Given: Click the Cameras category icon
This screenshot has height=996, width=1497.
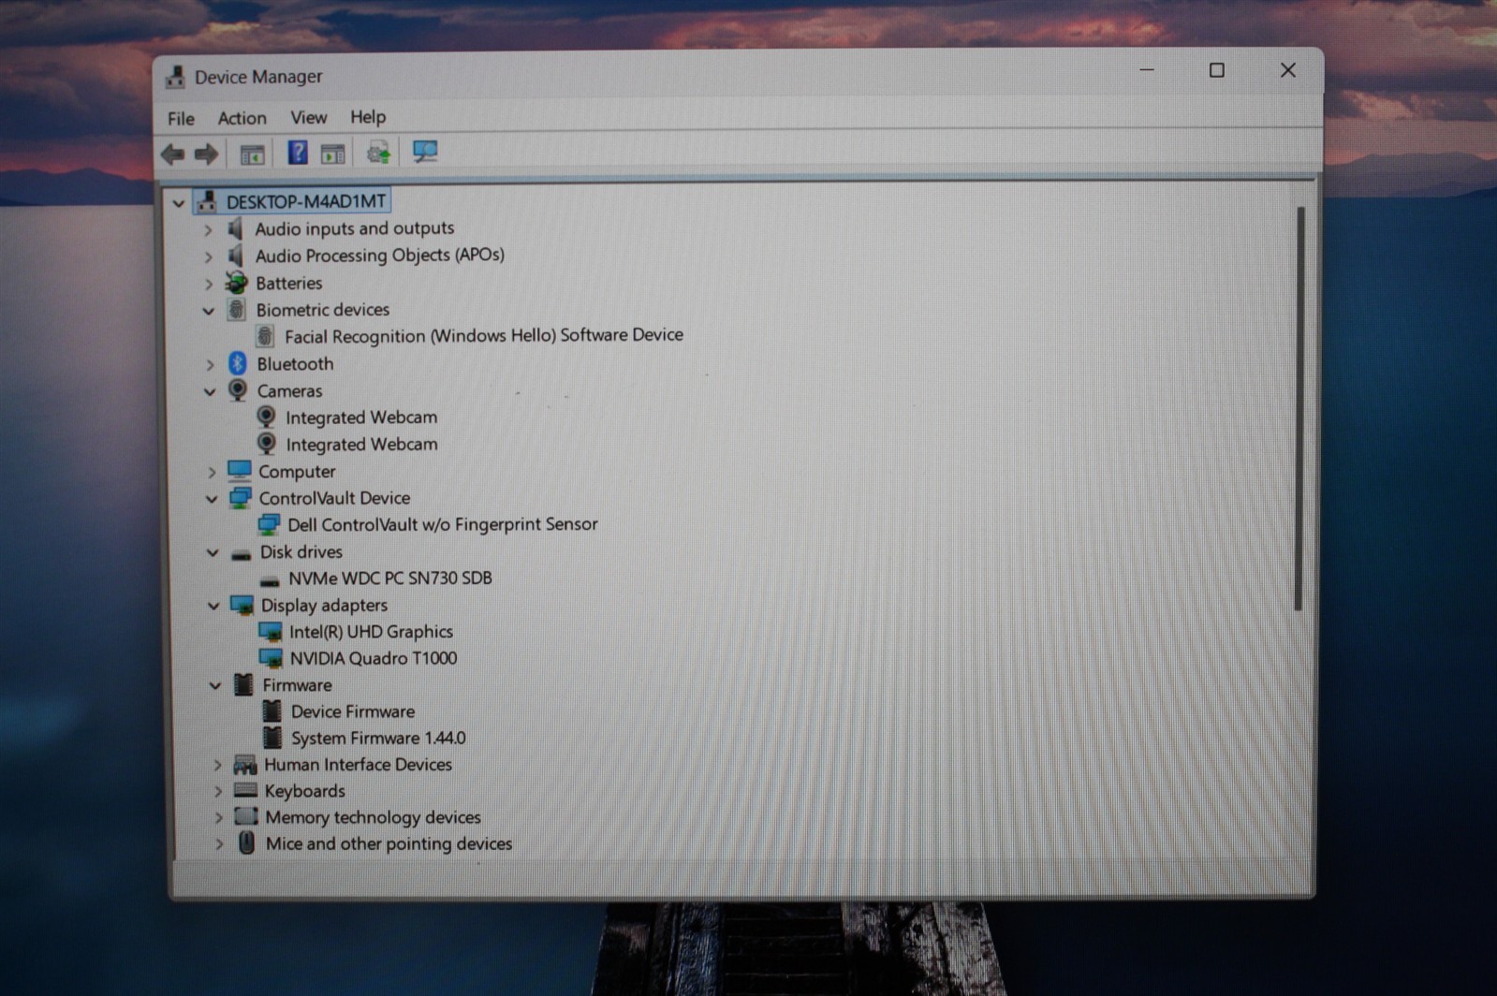Looking at the screenshot, I should [x=238, y=390].
